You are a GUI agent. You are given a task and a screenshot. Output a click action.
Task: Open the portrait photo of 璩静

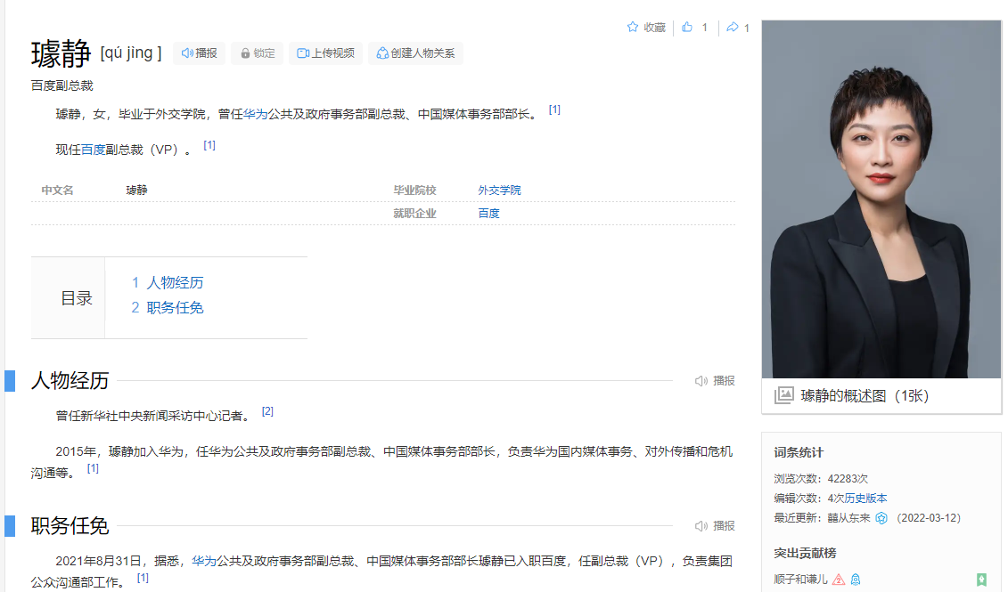881,199
